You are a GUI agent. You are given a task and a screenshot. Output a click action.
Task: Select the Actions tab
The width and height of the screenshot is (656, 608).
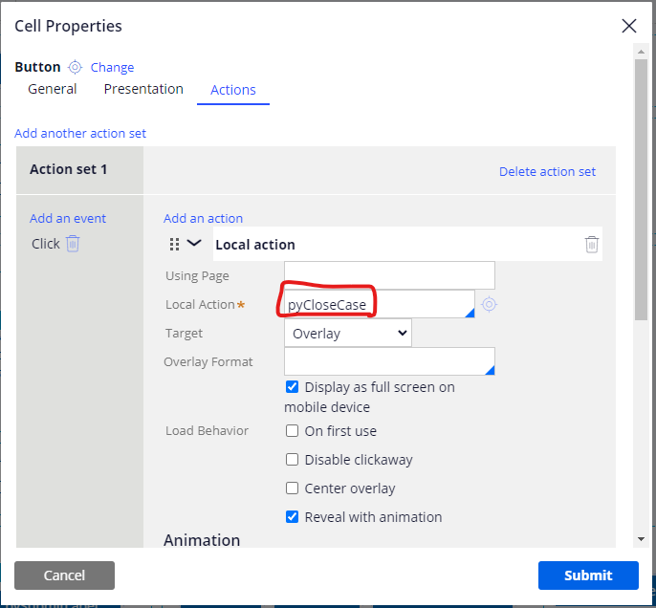(233, 90)
